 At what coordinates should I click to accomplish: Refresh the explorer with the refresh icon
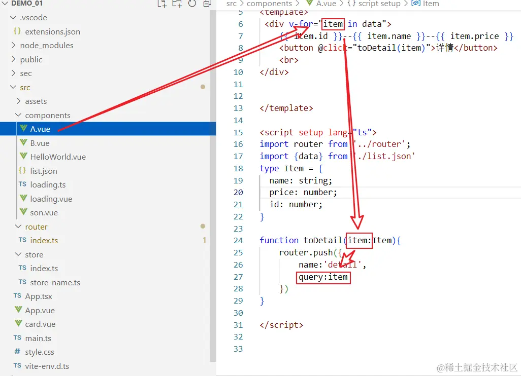[192, 4]
